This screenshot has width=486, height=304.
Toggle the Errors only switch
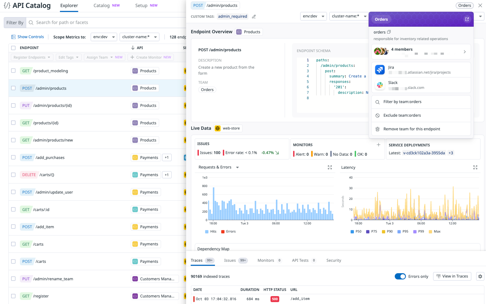click(400, 276)
